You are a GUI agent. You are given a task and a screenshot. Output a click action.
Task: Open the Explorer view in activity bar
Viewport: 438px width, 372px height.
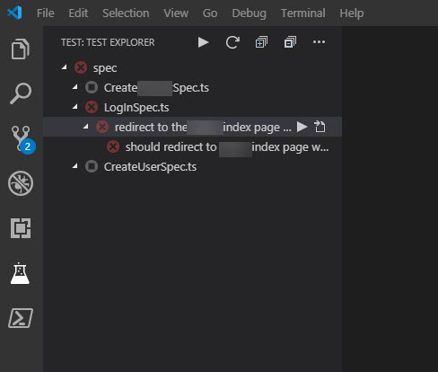pos(21,49)
